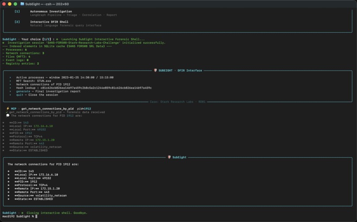Click State ESTABLISHED row in SubEight panel
This screenshot has height=222, width=357.
point(34,199)
